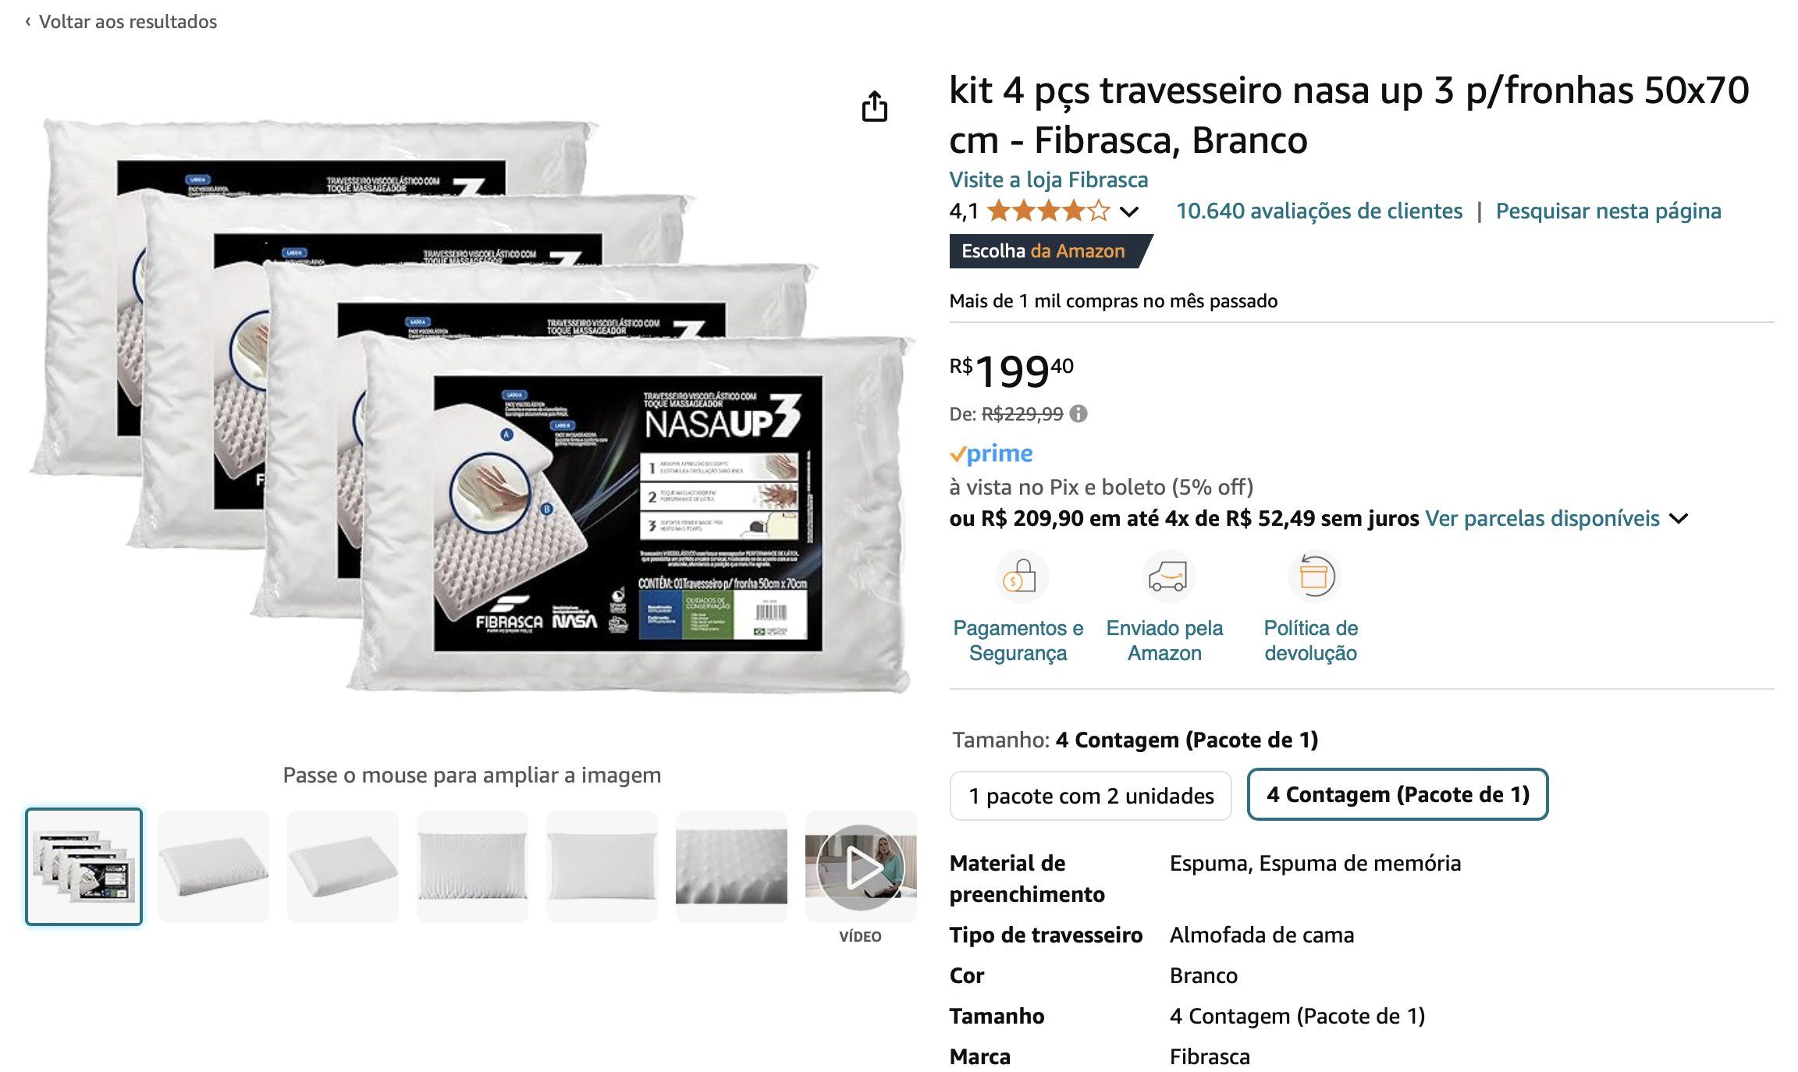Go back via Voltar aos resultados
1798x1072 pixels.
[121, 21]
